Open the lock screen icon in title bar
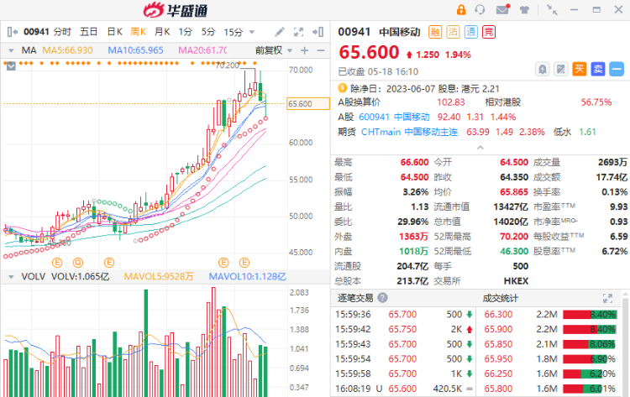 461,9
